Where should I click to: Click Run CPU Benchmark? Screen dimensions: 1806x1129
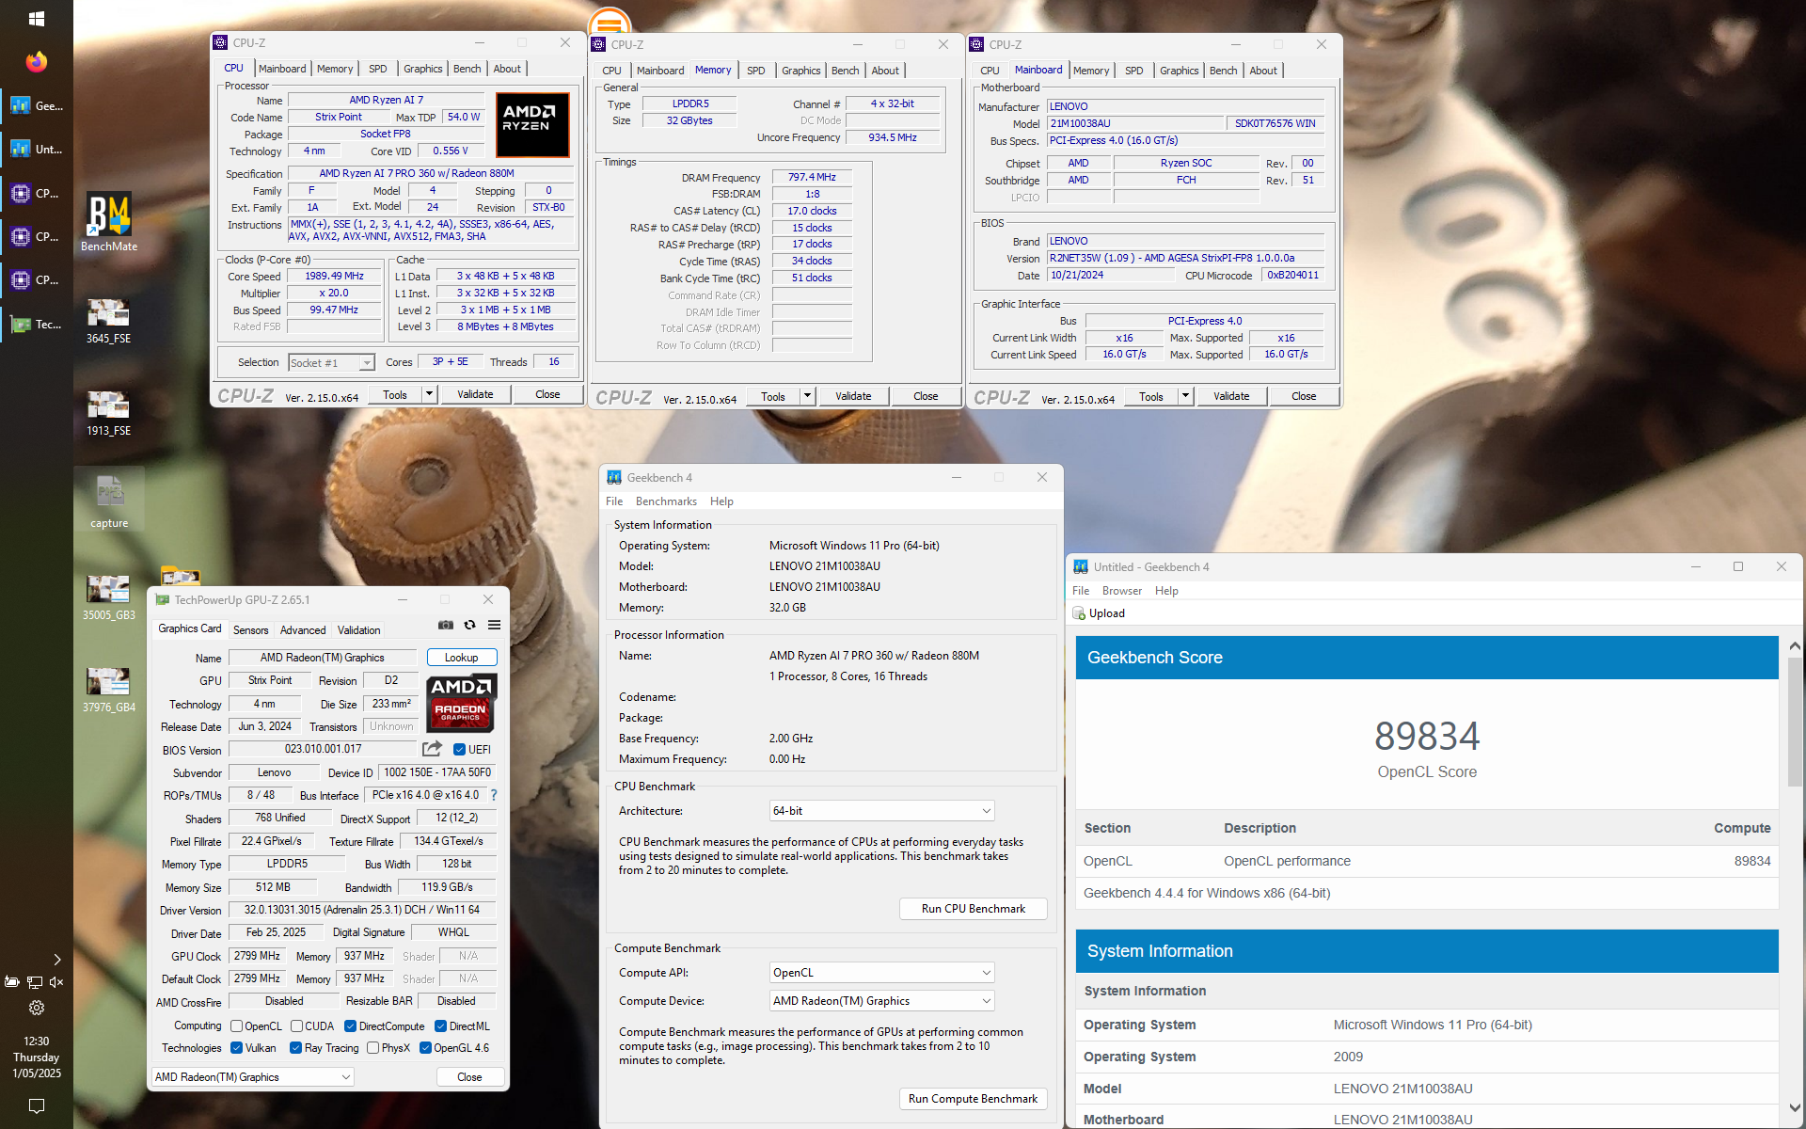click(x=973, y=909)
